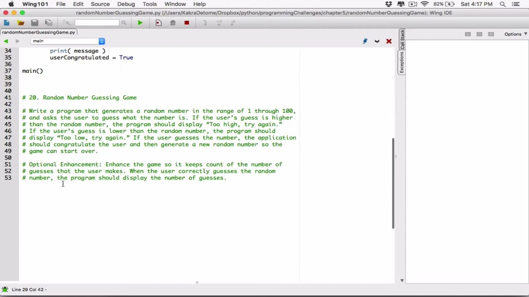Click line number 53 in the gutter

click(x=8, y=178)
